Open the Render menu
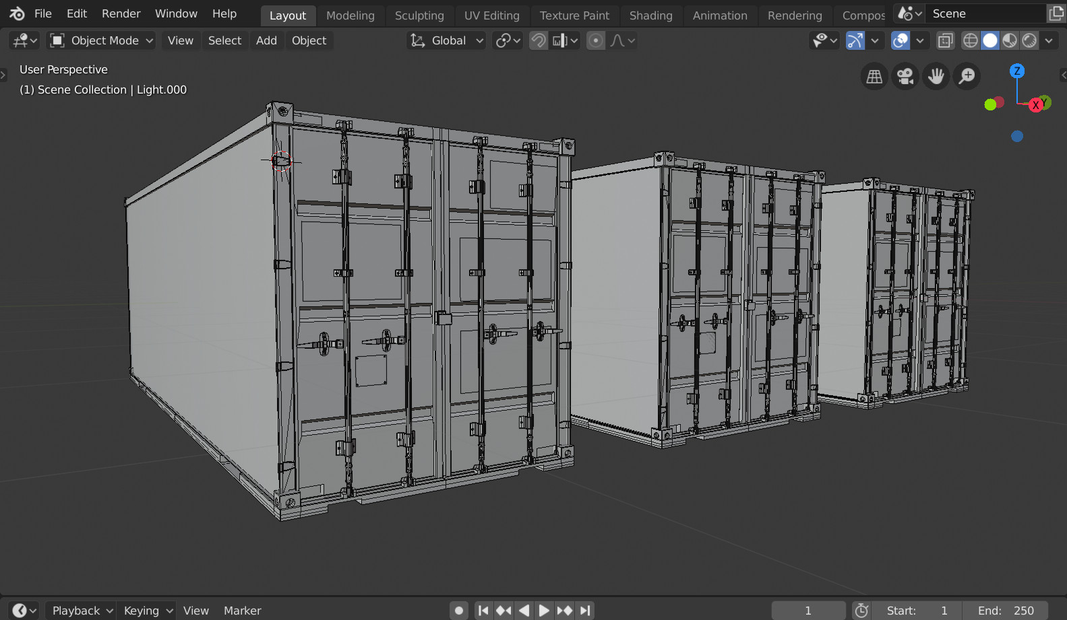The height and width of the screenshot is (620, 1067). point(121,13)
